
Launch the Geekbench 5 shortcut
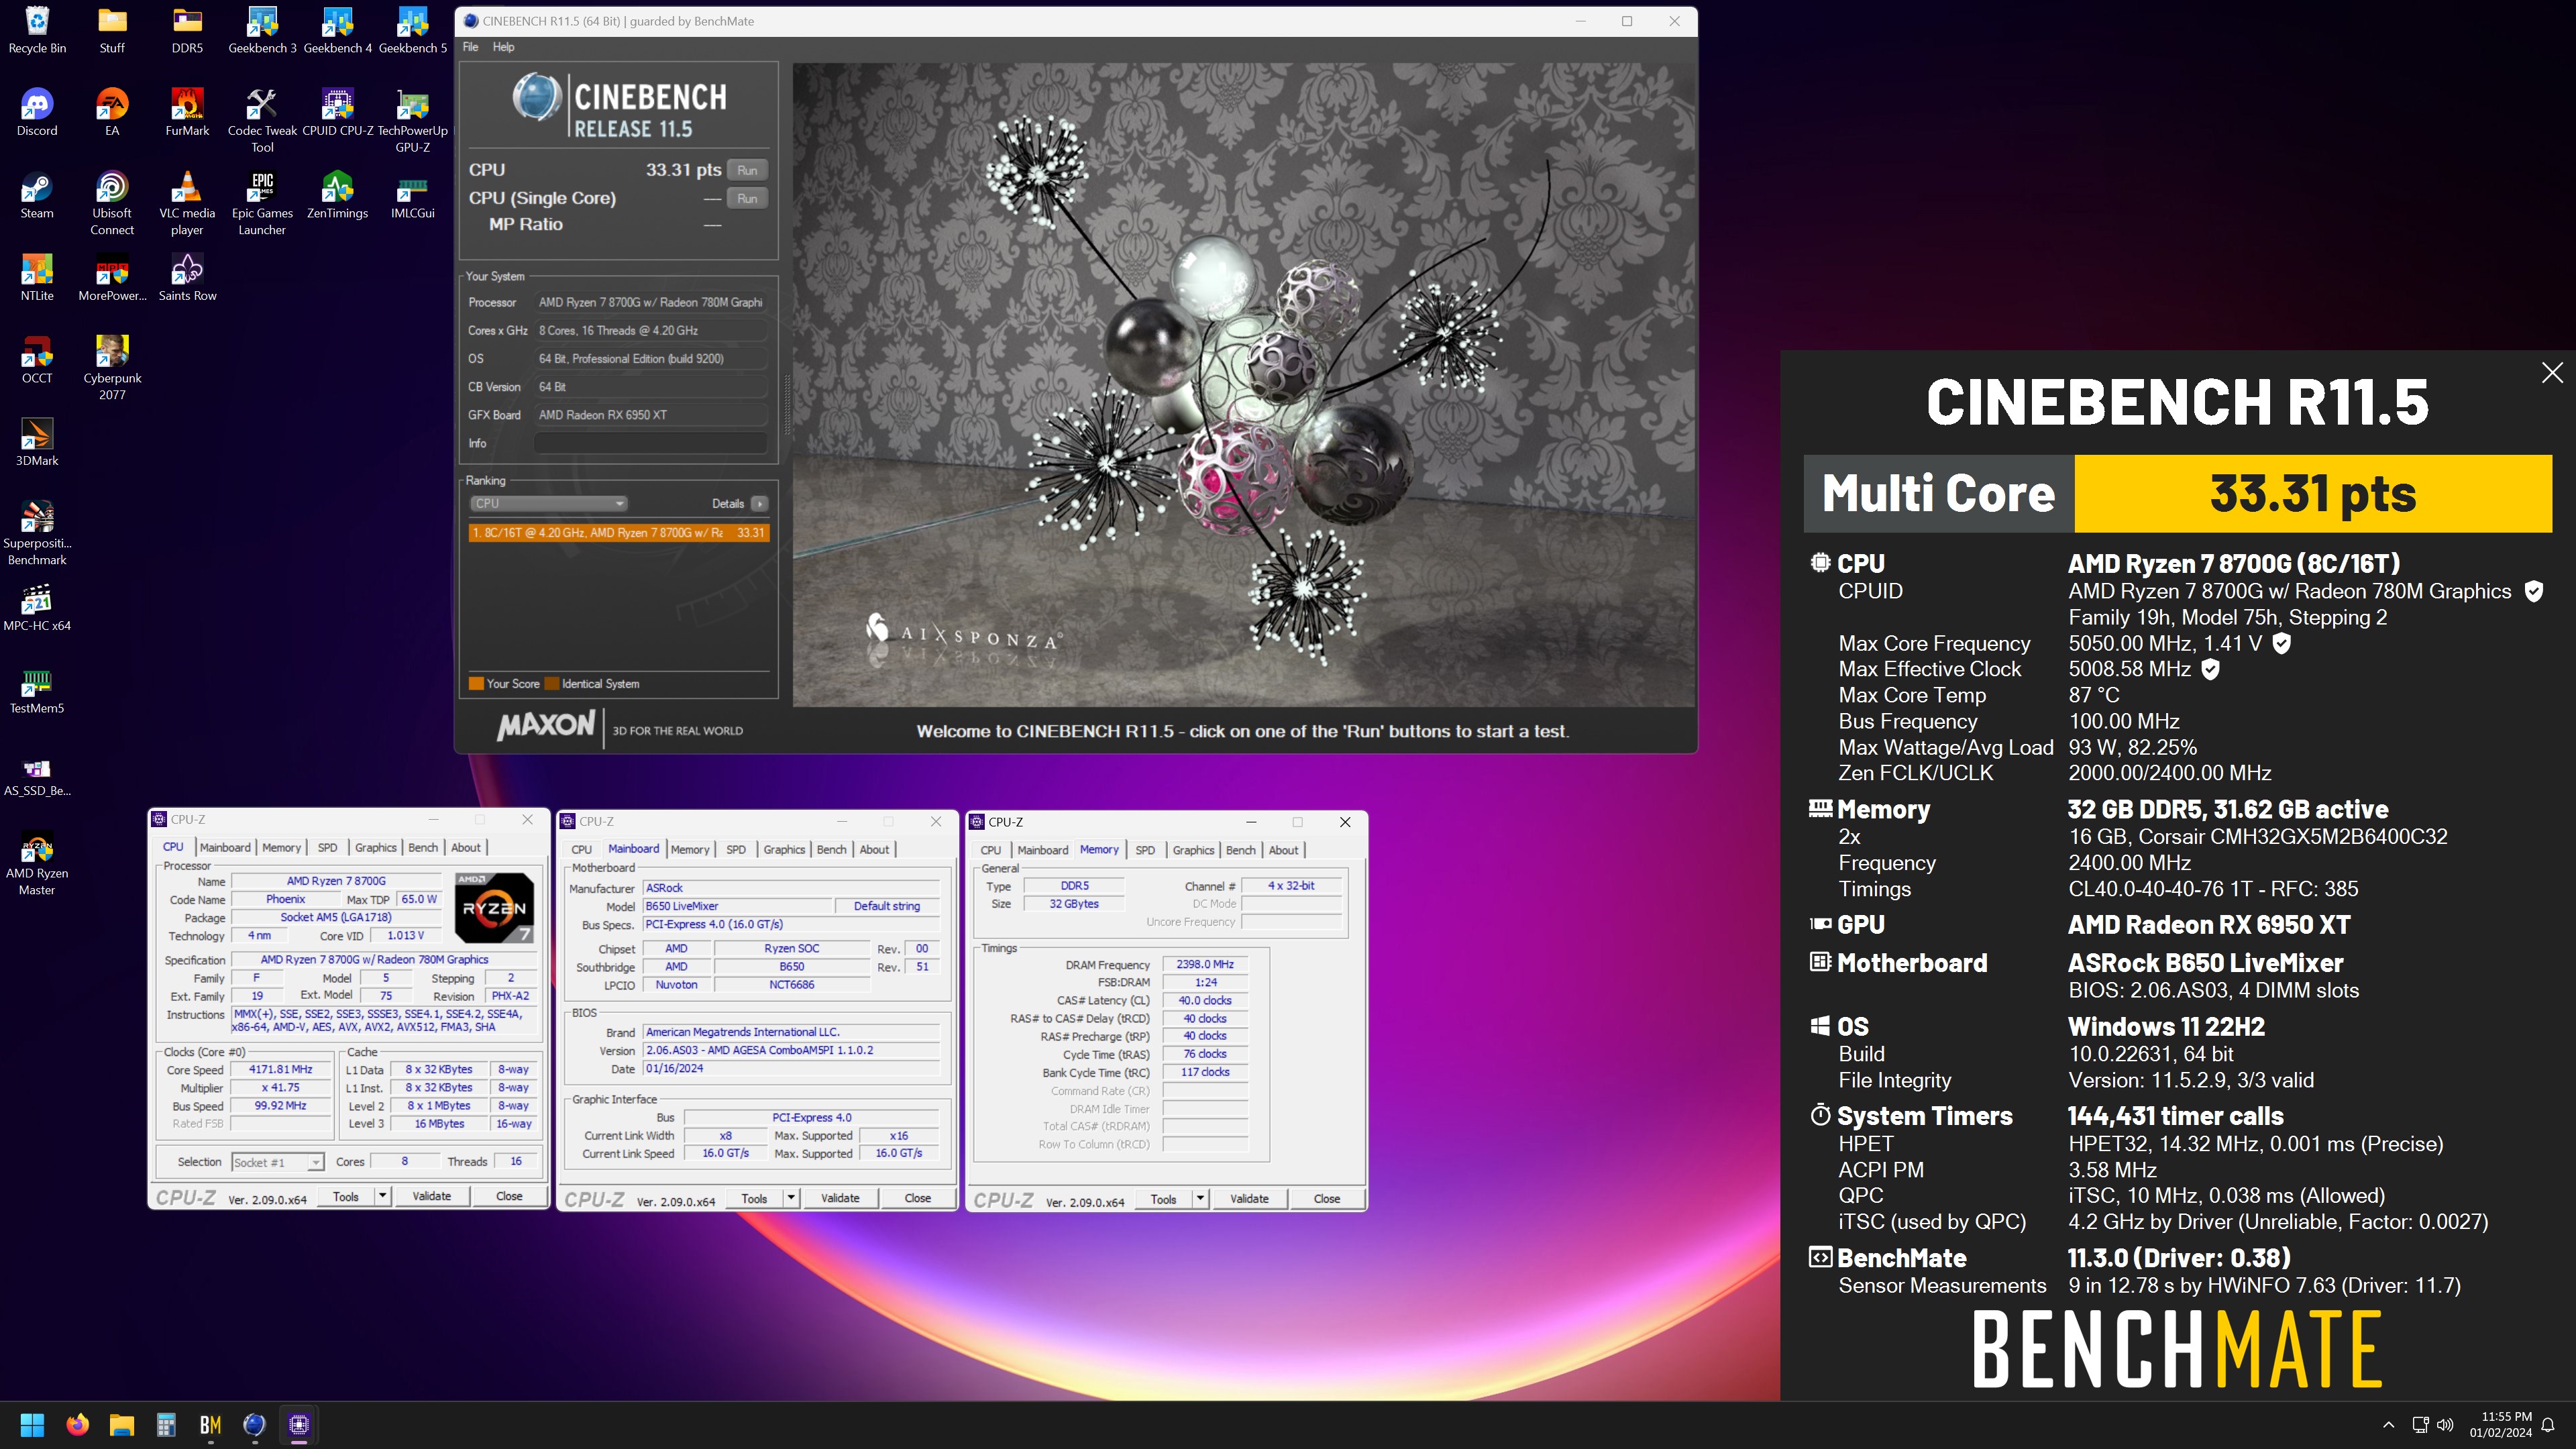click(412, 30)
